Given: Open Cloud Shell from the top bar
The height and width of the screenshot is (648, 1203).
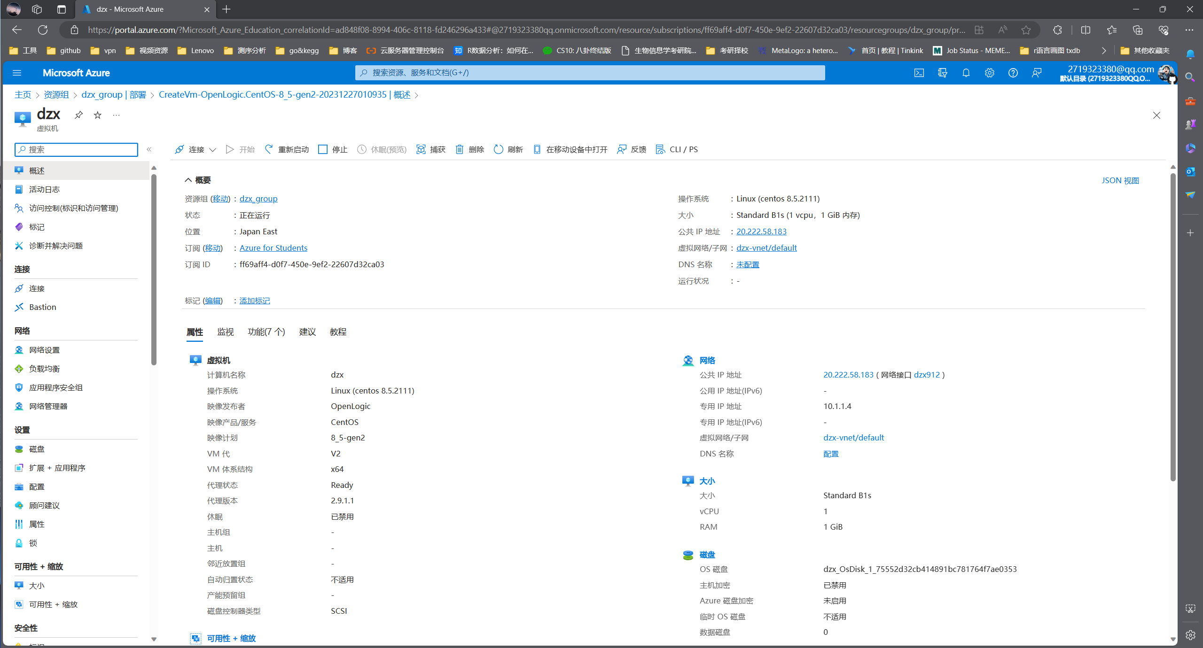Looking at the screenshot, I should coord(919,73).
